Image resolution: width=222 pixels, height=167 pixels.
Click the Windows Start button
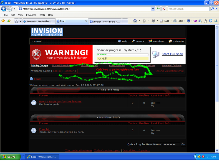pyautogui.click(x=10, y=157)
